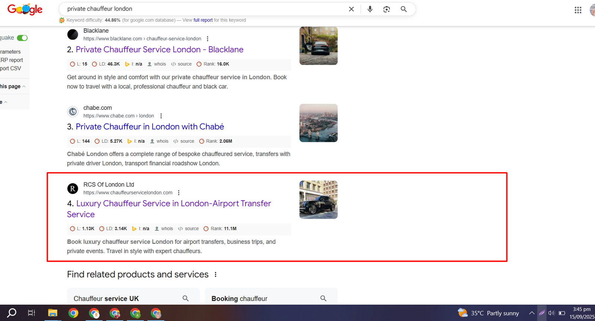The height and width of the screenshot is (321, 595).
Task: Open Google Lens image search
Action: [x=386, y=9]
